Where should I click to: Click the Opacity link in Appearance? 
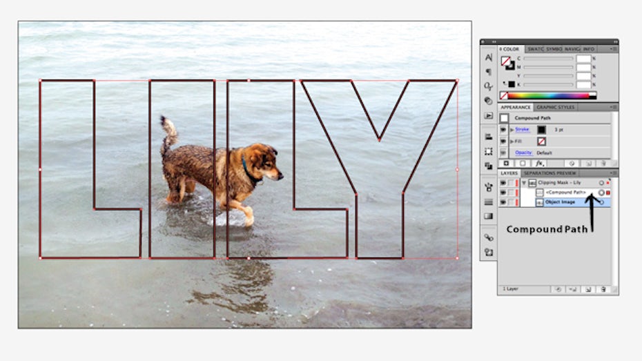point(523,153)
